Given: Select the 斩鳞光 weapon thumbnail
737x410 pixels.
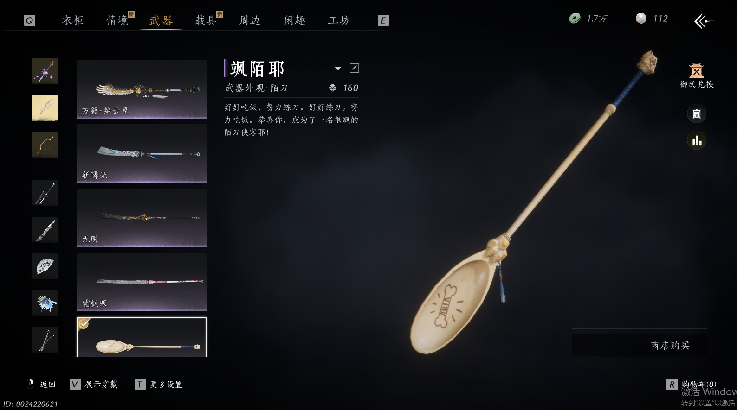Looking at the screenshot, I should pyautogui.click(x=142, y=153).
